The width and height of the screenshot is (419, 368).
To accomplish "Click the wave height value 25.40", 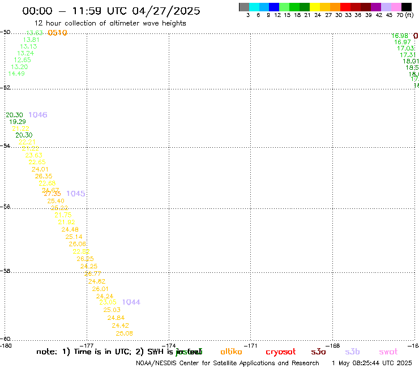I will (55, 201).
